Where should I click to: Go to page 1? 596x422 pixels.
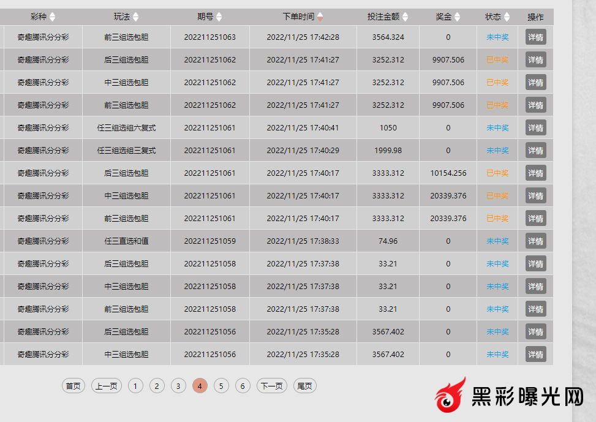pyautogui.click(x=135, y=386)
